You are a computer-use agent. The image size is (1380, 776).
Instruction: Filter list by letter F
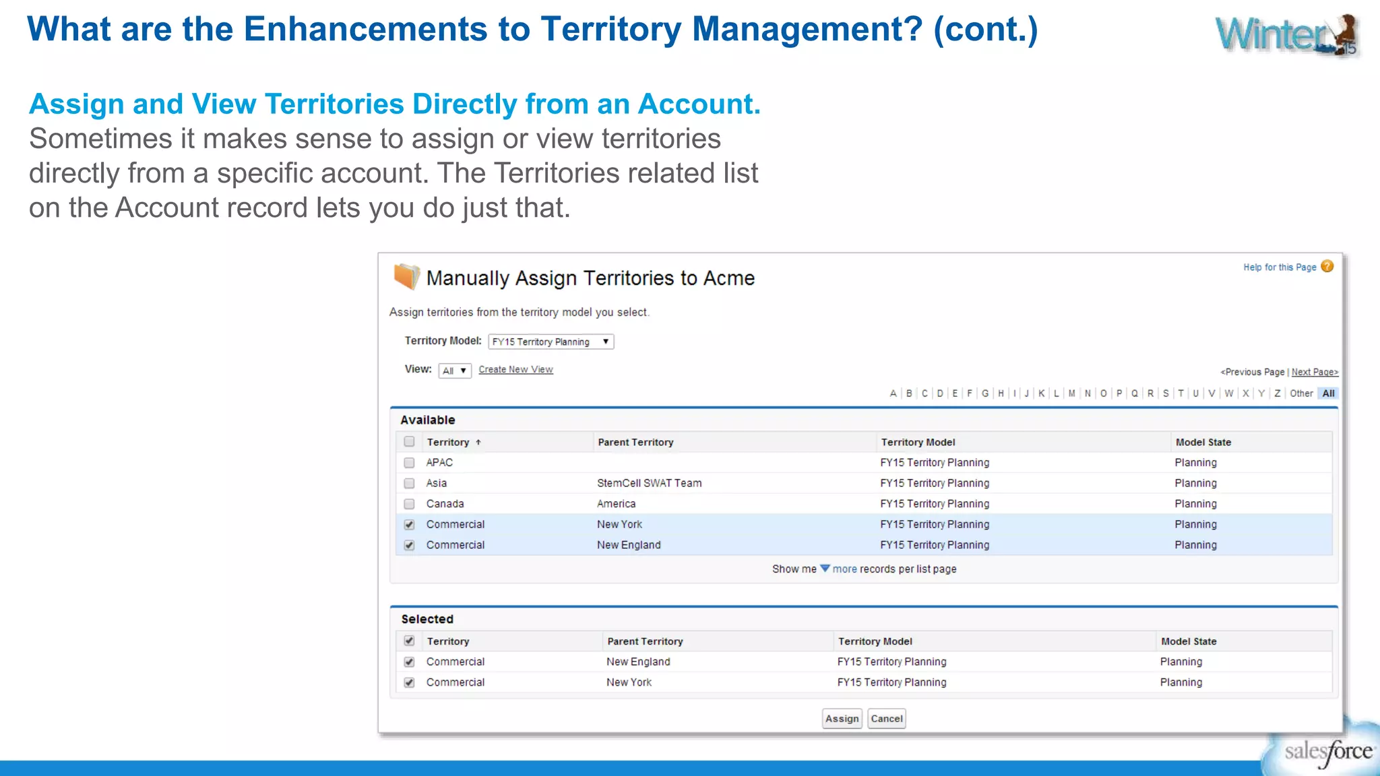coord(970,393)
